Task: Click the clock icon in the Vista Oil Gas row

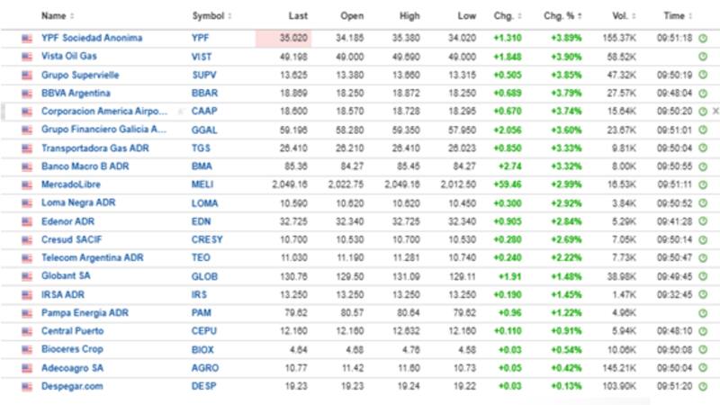Action: coord(703,57)
